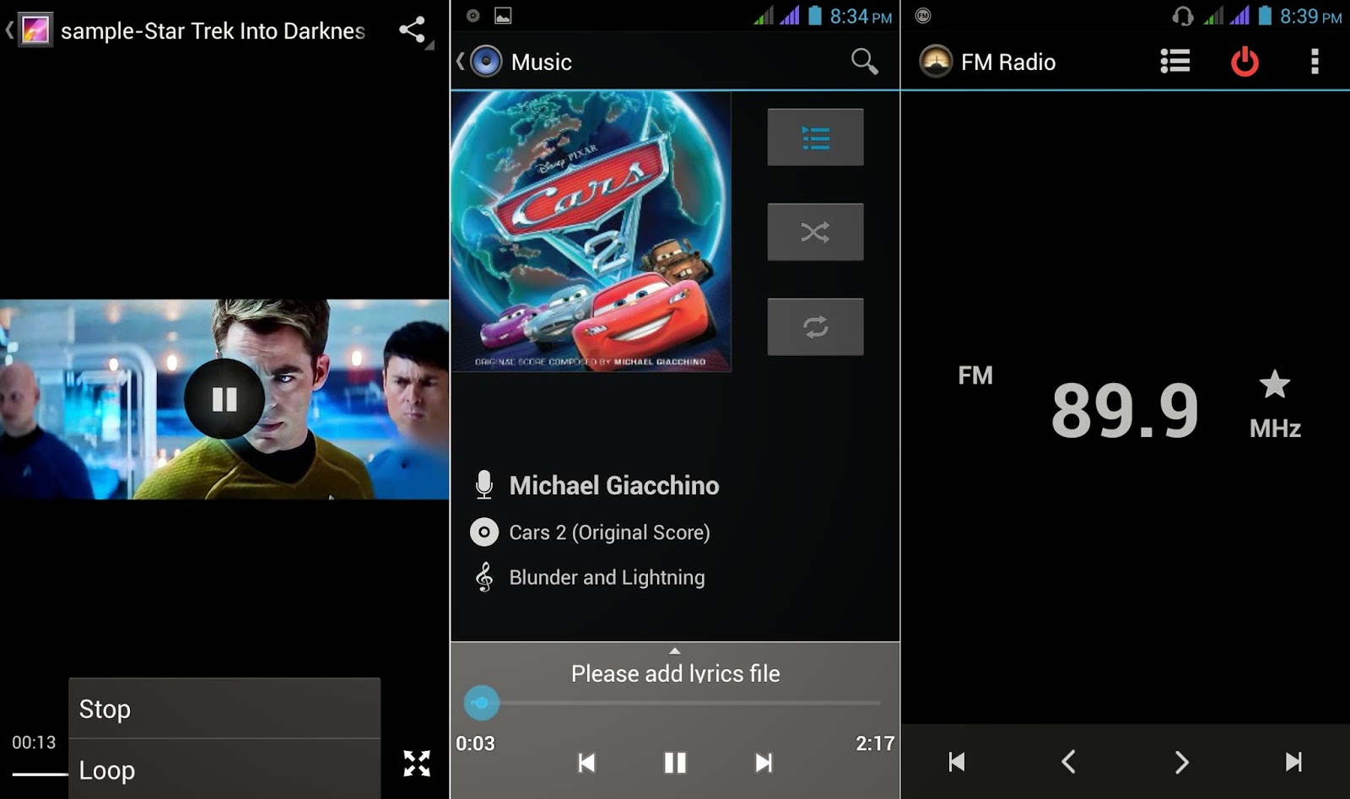Open the FM Radio overflow menu
1350x799 pixels.
tap(1315, 61)
